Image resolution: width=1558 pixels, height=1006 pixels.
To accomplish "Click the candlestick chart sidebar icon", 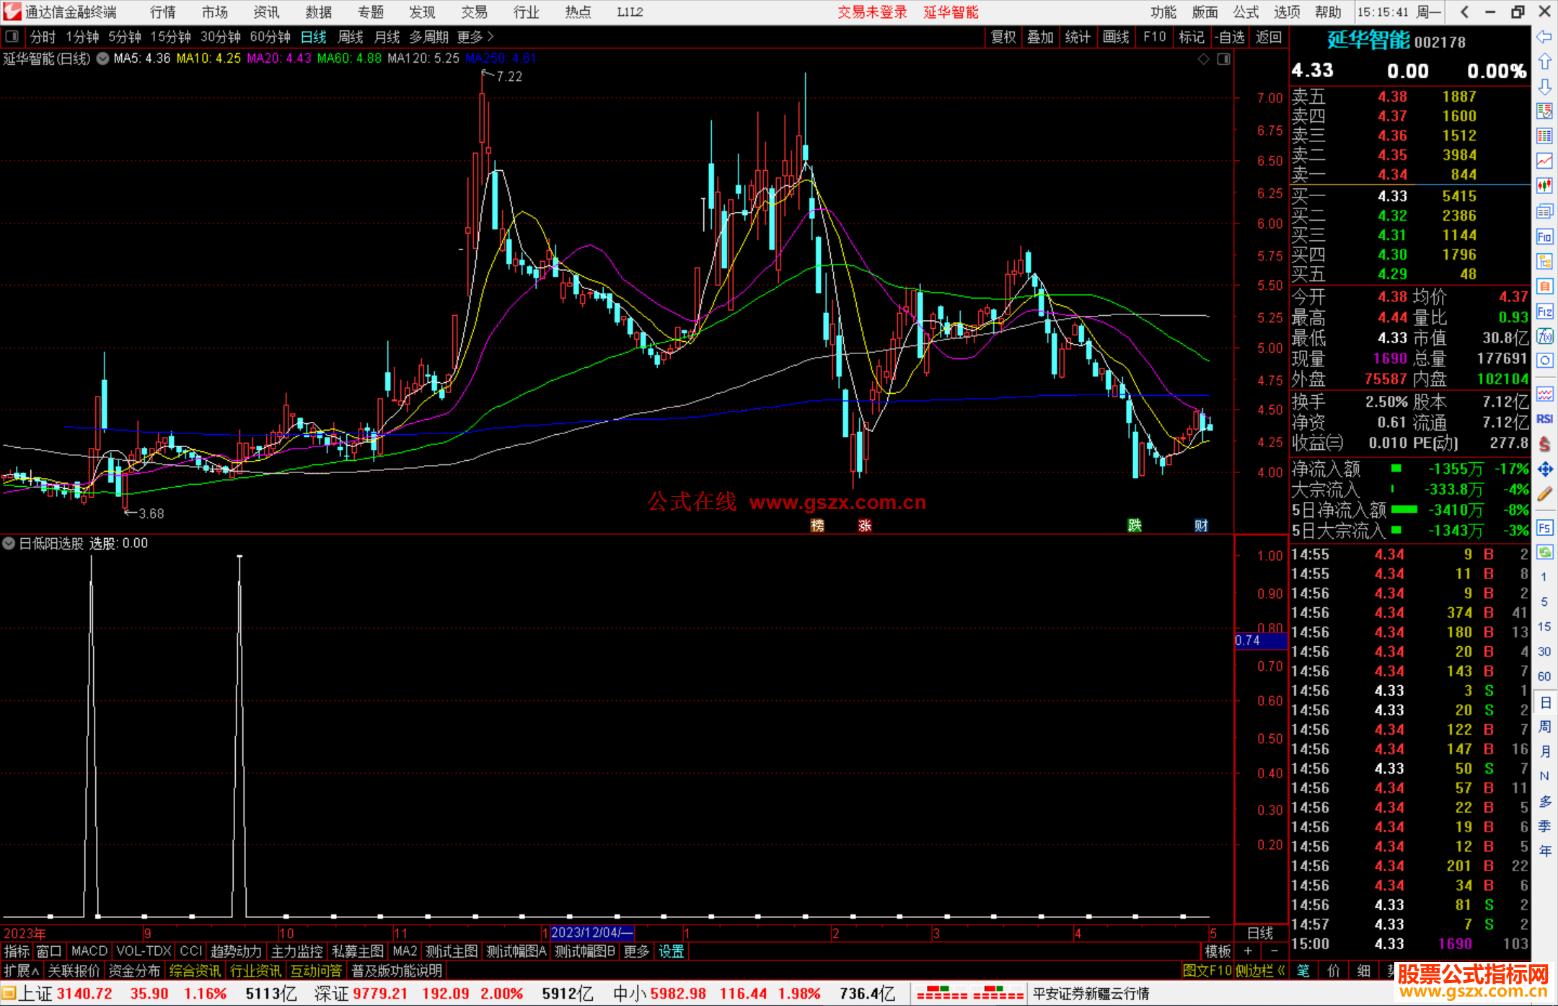I will click(x=1544, y=186).
